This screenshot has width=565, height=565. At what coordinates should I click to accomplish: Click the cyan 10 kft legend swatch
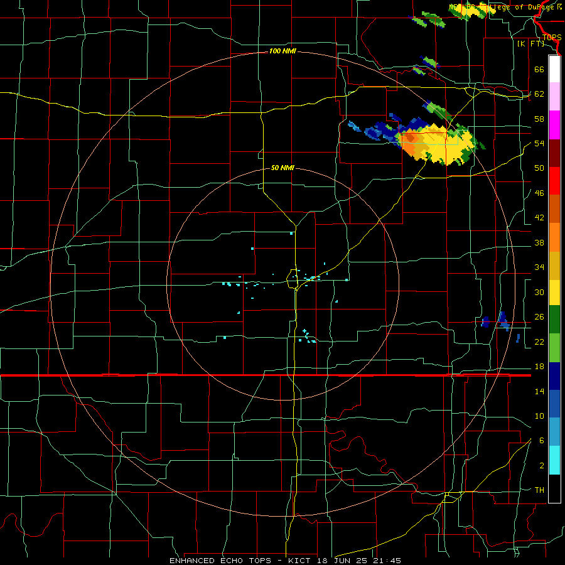tap(554, 460)
